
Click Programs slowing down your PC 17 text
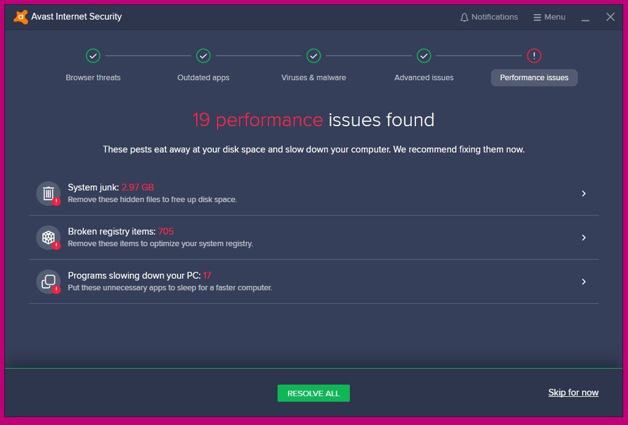click(139, 276)
